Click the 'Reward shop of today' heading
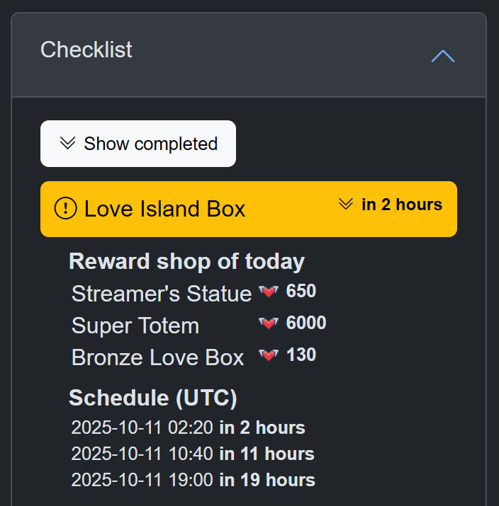This screenshot has width=499, height=506. click(x=186, y=261)
